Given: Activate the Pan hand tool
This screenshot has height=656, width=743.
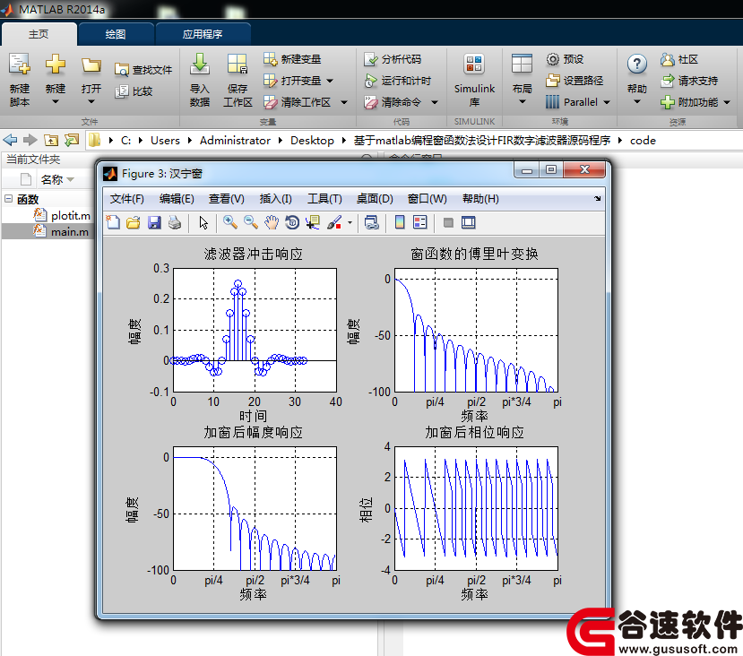Looking at the screenshot, I should point(272,222).
